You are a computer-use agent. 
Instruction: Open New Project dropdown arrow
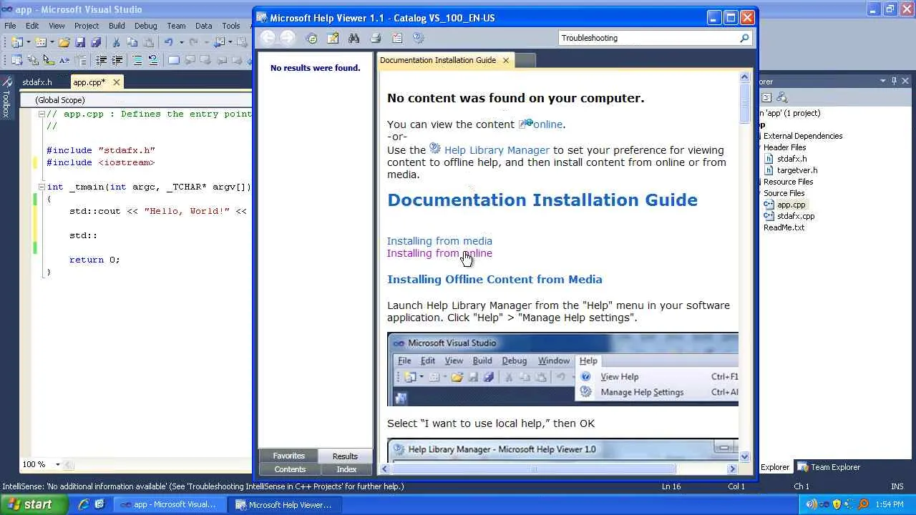(29, 43)
